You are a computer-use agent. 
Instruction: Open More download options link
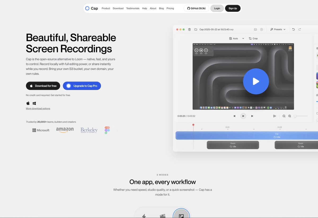[x=38, y=109]
